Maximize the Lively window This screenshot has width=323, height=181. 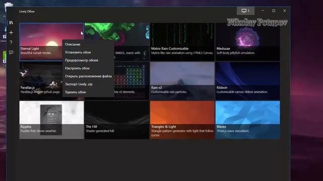tap(274, 11)
